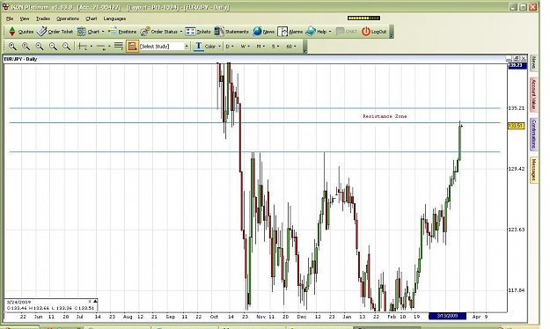
Task: Open the View menu
Action: click(25, 18)
